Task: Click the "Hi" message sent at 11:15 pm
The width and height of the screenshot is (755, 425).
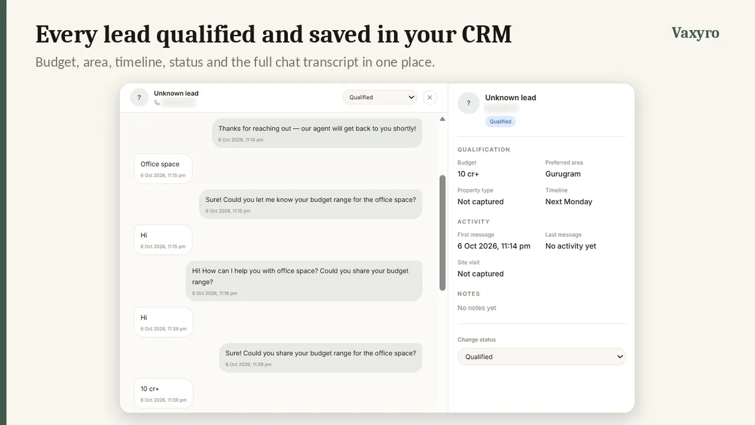Action: pos(163,240)
